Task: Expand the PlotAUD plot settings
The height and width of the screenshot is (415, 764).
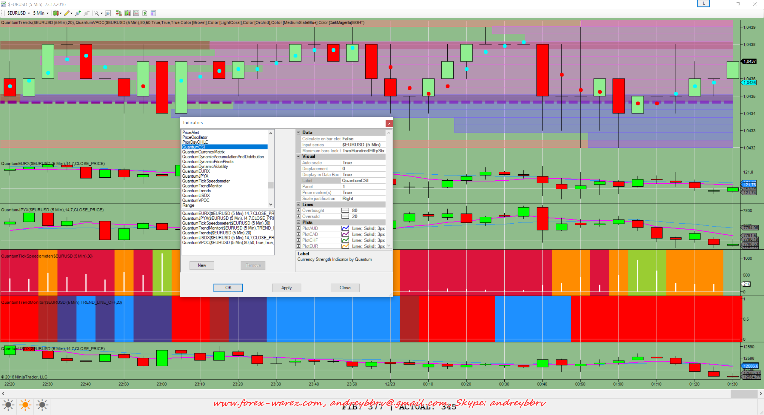Action: [298, 228]
